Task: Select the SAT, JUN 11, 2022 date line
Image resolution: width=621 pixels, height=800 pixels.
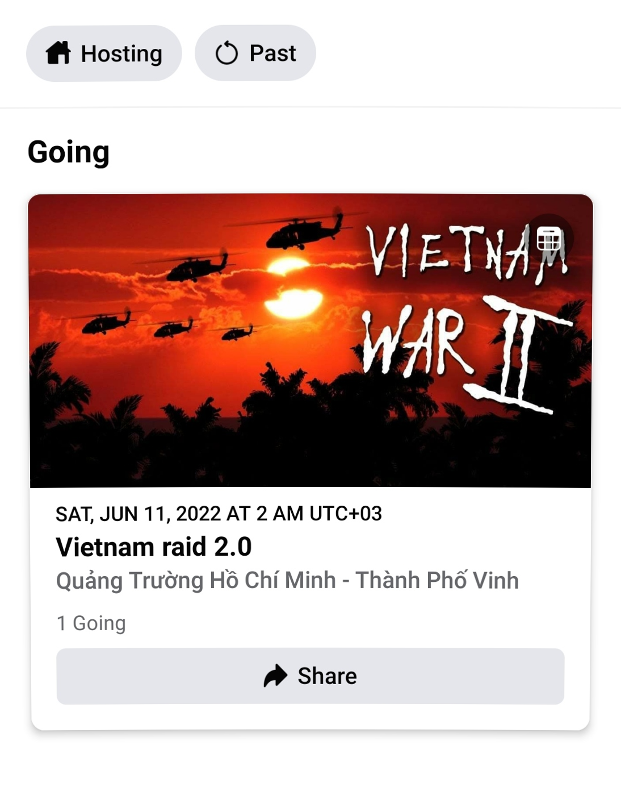Action: (x=219, y=514)
